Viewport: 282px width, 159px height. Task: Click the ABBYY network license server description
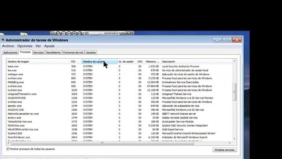pos(179,114)
